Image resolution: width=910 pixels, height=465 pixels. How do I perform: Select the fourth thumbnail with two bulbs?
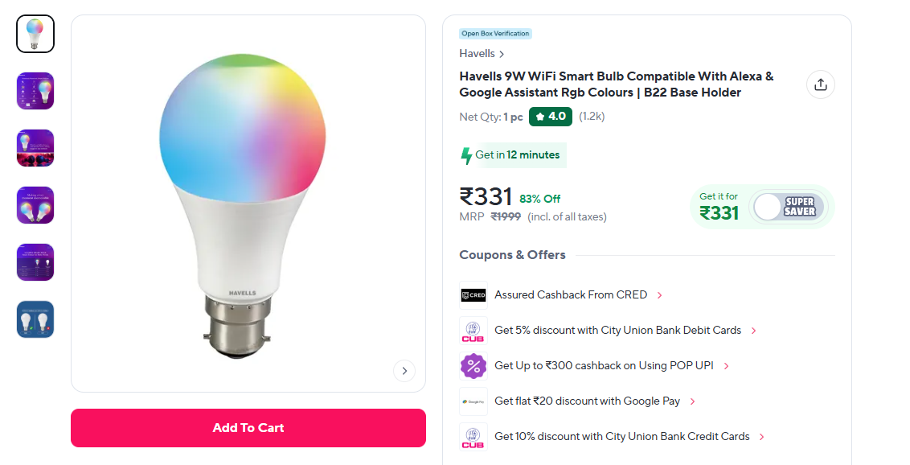(x=35, y=205)
